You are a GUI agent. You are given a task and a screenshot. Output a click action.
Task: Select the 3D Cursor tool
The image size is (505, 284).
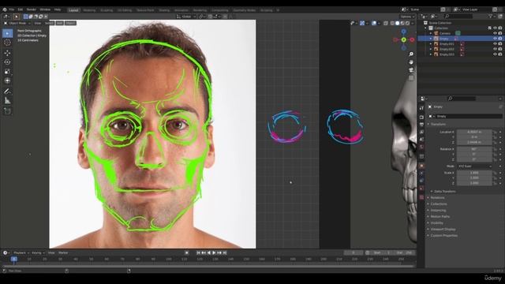[x=7, y=43]
